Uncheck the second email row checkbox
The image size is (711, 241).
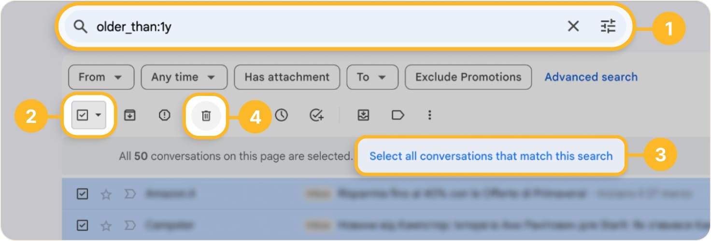pos(83,225)
